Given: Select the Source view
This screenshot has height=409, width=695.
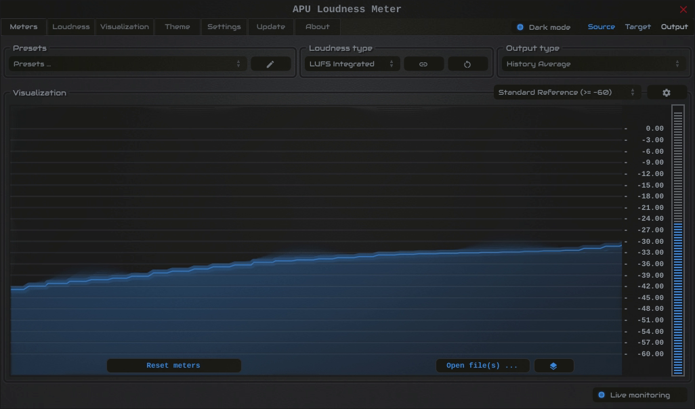Looking at the screenshot, I should pos(601,26).
